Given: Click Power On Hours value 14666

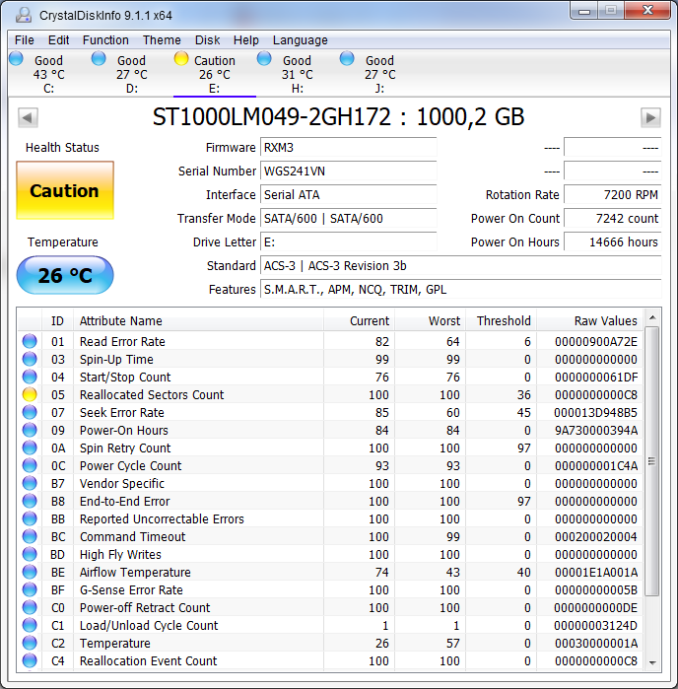Looking at the screenshot, I should 613,242.
